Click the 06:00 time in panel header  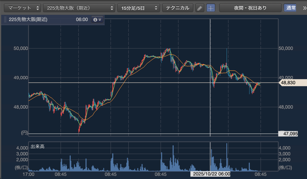click(x=82, y=20)
